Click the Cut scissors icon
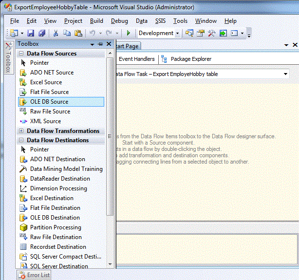Image resolution: width=299 pixels, height=280 pixels. [56, 33]
